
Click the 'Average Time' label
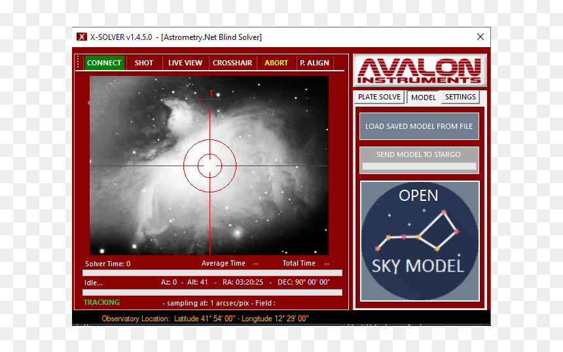tap(223, 263)
